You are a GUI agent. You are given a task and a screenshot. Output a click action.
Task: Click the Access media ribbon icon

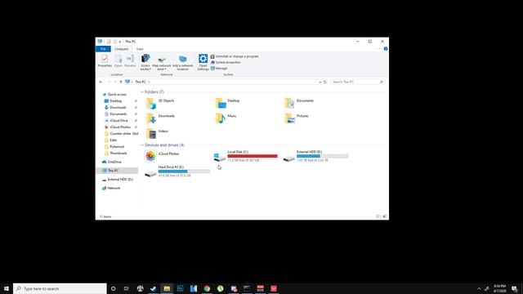click(145, 59)
